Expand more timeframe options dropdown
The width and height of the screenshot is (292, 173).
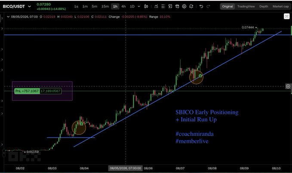tap(139, 6)
